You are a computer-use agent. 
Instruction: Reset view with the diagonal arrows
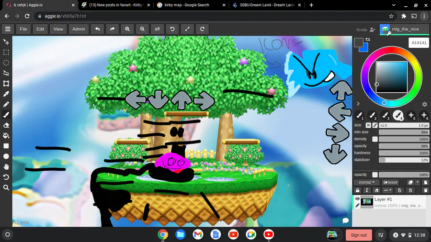[x=187, y=29]
